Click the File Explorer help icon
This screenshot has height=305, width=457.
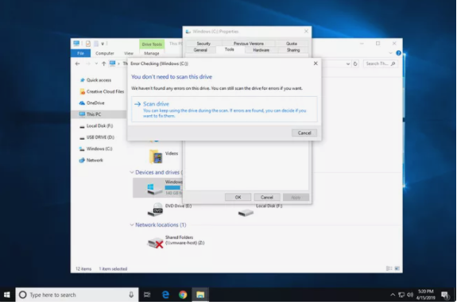click(398, 53)
